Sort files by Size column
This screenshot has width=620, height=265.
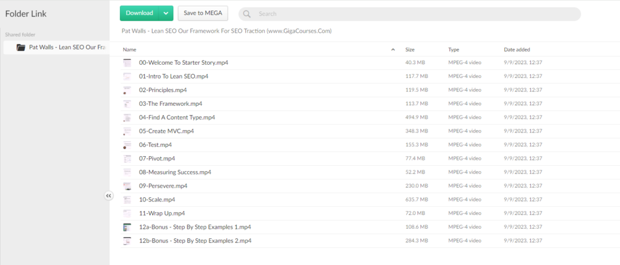(410, 49)
